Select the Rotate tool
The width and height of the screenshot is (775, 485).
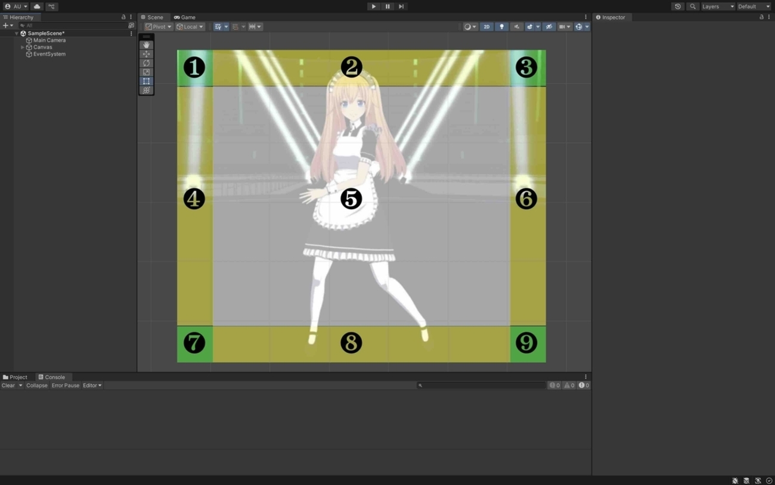coord(146,63)
